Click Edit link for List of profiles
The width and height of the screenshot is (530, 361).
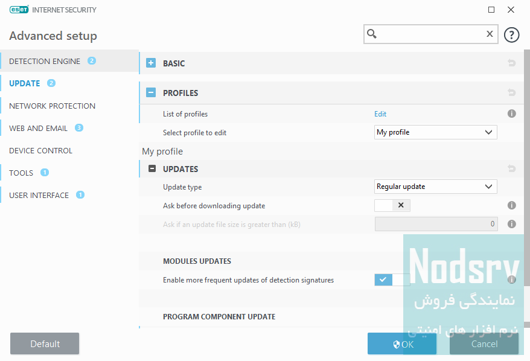pos(380,114)
